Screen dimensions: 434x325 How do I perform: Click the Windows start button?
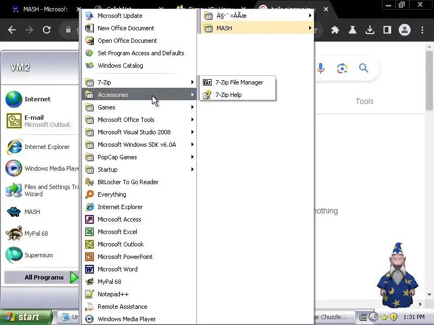[x=25, y=317]
